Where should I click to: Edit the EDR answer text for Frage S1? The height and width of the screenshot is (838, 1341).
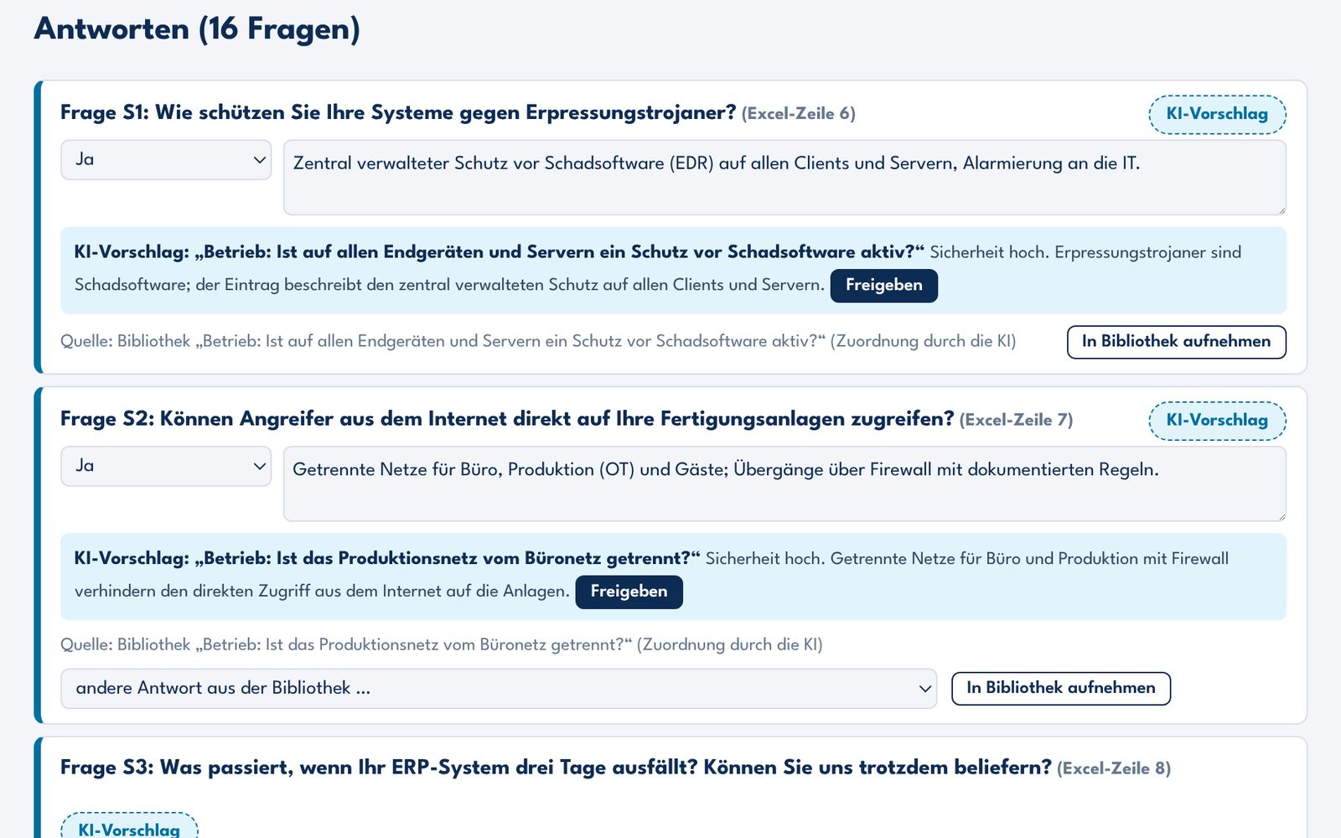point(784,177)
